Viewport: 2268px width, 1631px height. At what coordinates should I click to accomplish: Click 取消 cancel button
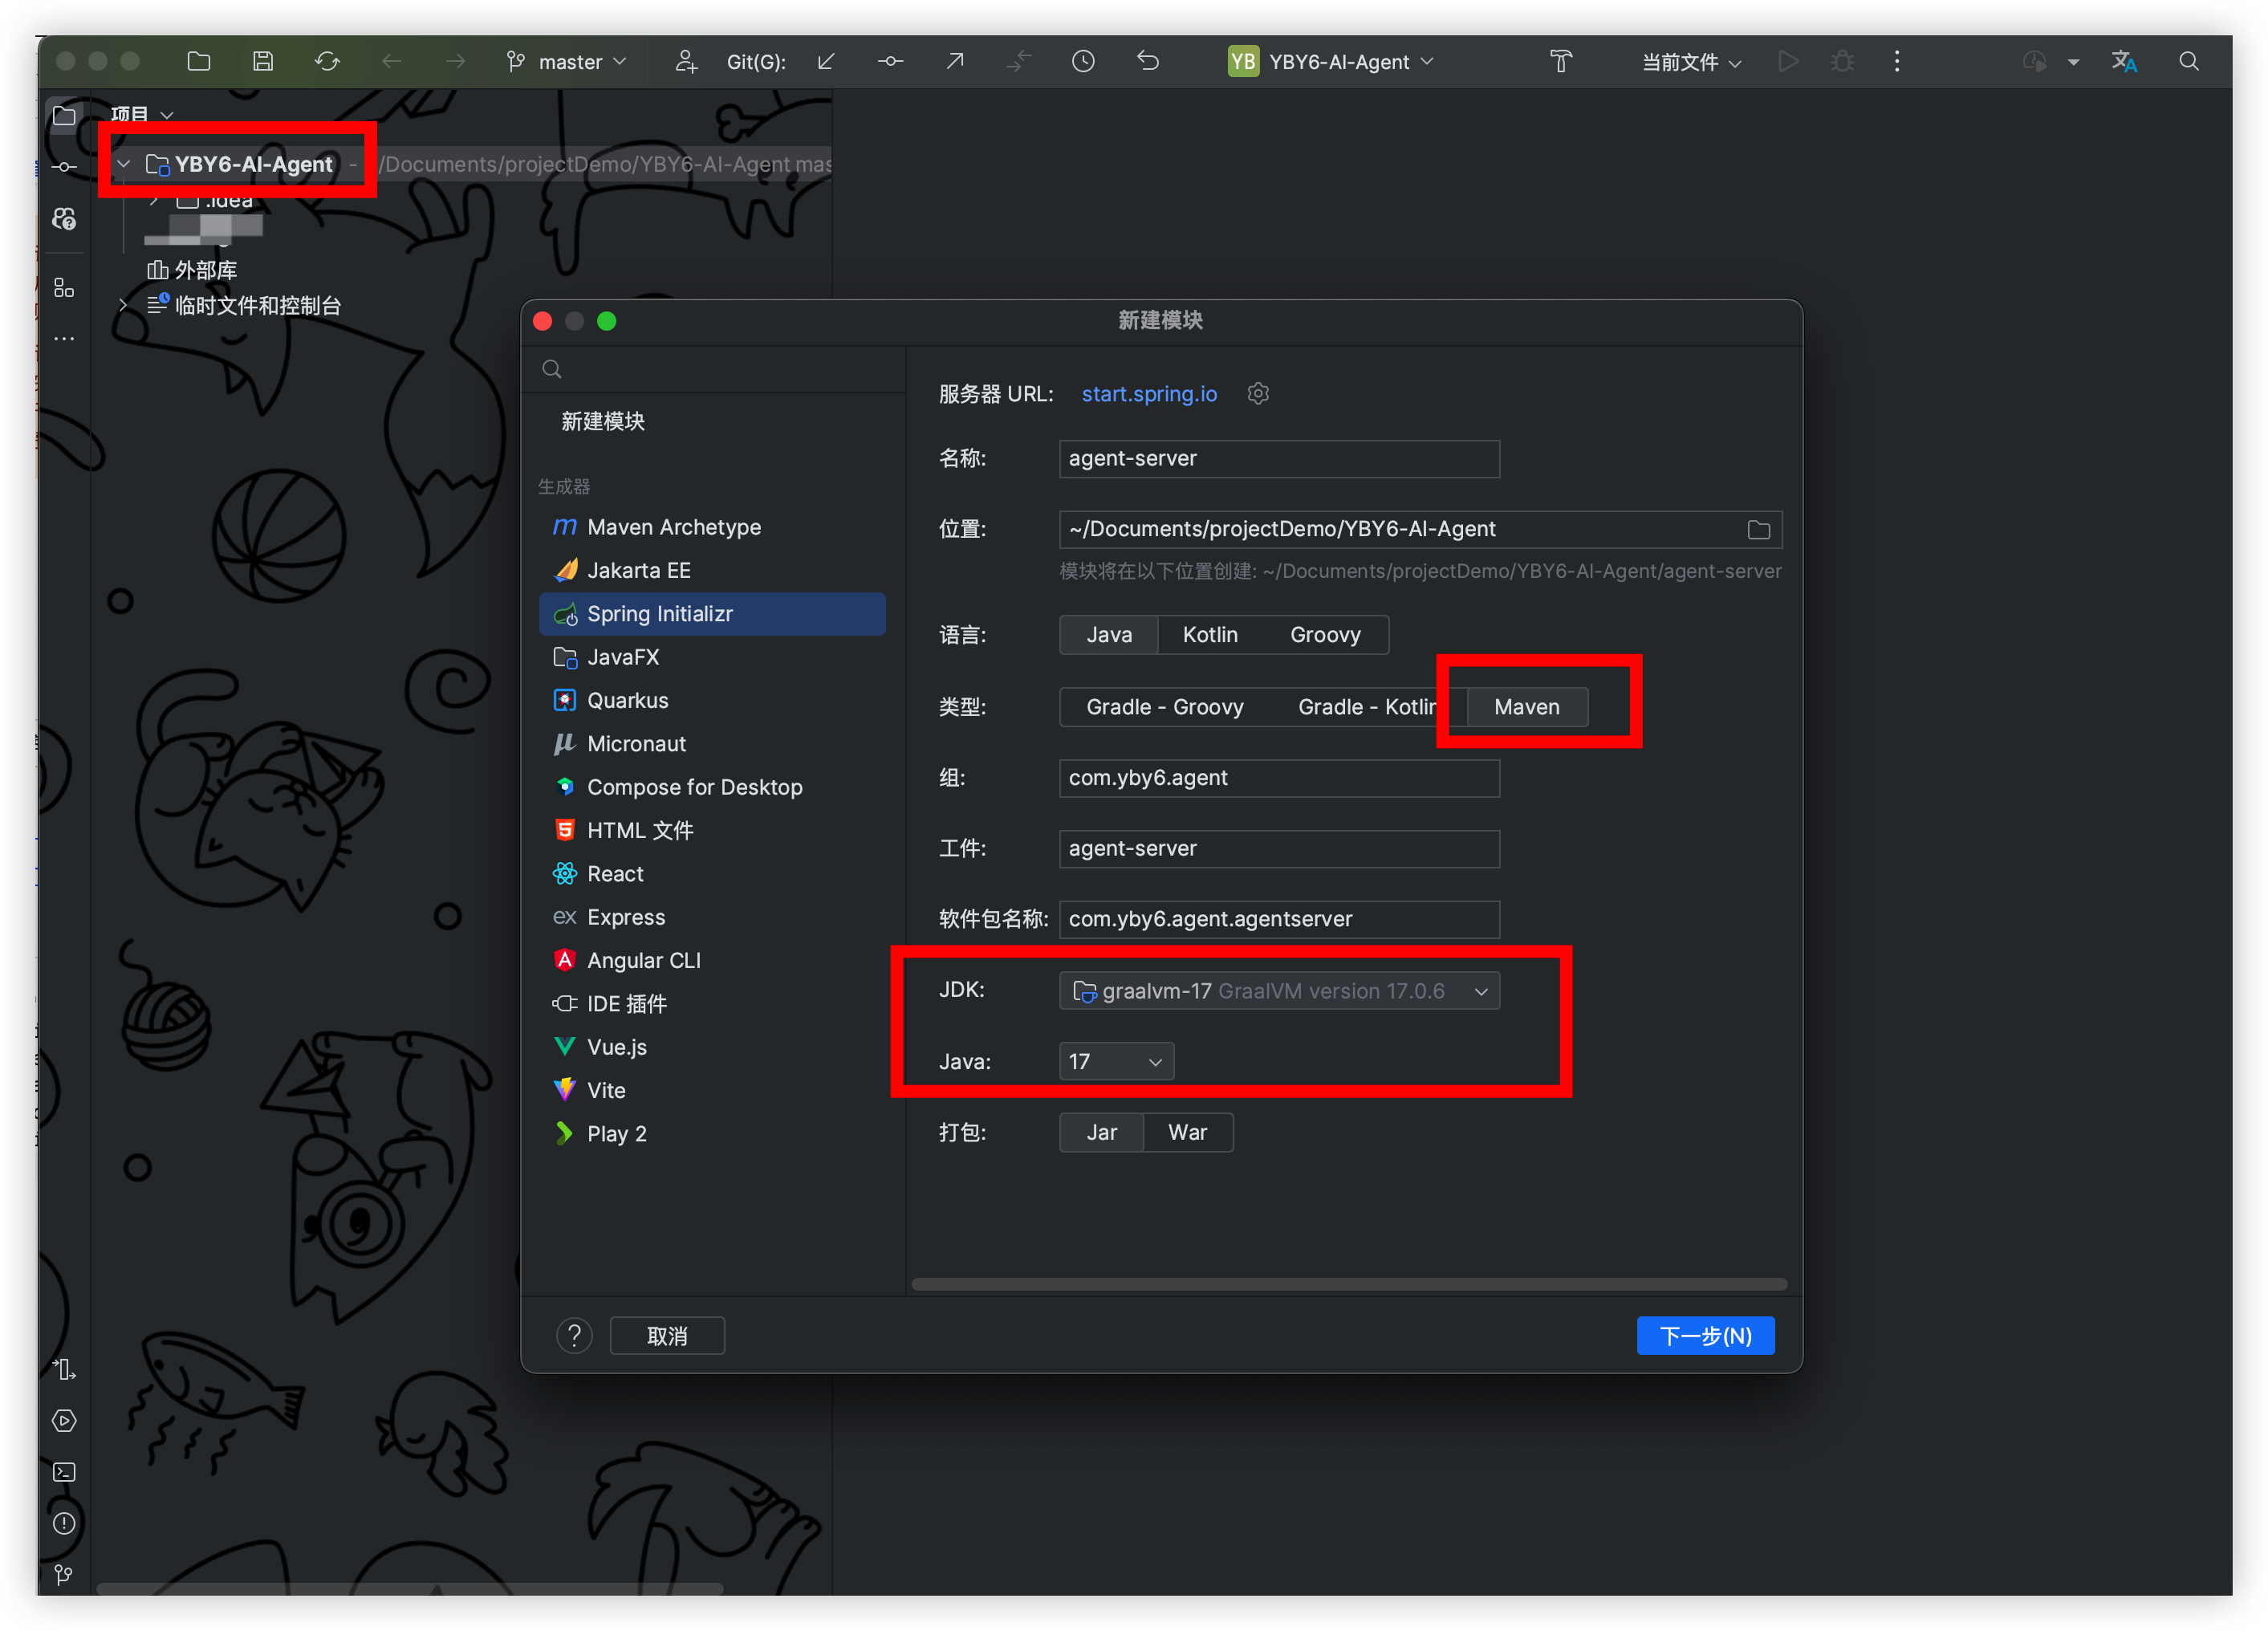(x=667, y=1335)
